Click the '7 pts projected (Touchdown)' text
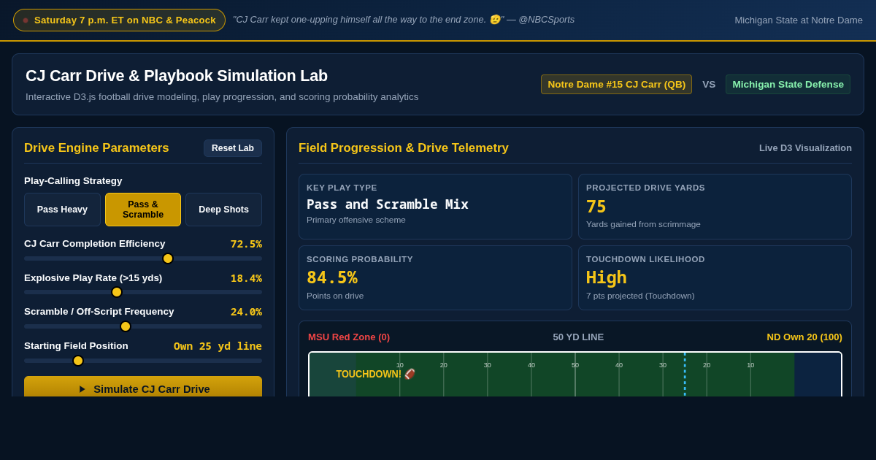This screenshot has height=460, width=876. pos(640,296)
